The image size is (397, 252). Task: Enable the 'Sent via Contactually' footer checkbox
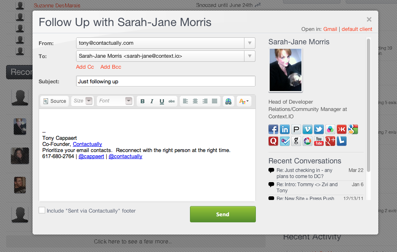pos(42,210)
